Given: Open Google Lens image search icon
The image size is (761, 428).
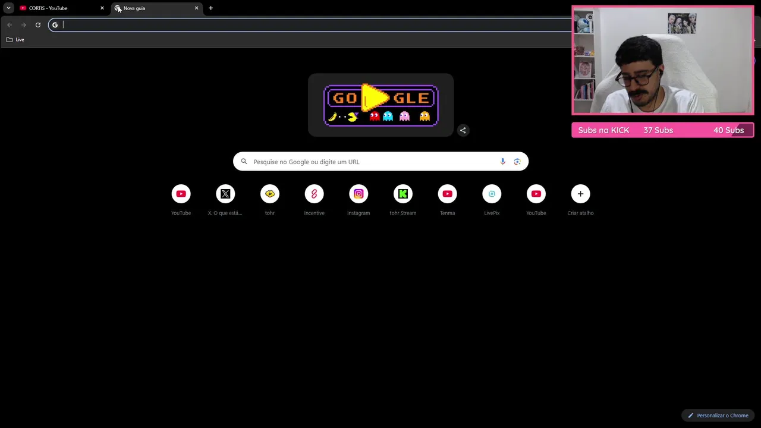Looking at the screenshot, I should tap(517, 162).
